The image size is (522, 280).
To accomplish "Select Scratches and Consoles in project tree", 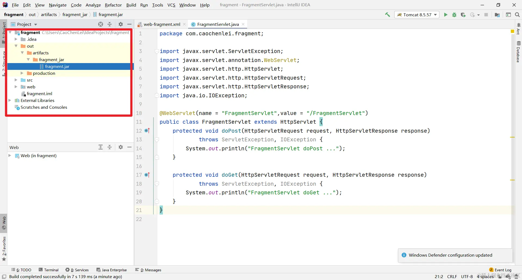I will (44, 107).
